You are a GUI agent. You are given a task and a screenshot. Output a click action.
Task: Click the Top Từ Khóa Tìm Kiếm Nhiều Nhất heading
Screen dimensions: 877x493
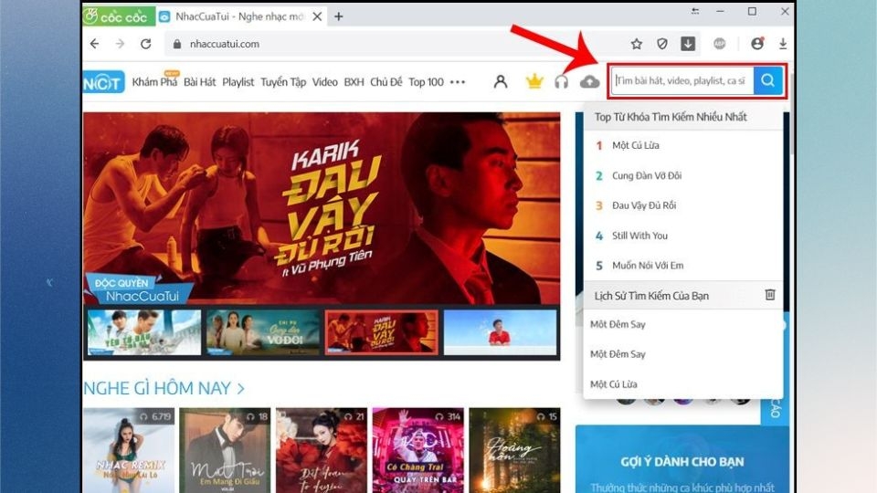(x=671, y=117)
